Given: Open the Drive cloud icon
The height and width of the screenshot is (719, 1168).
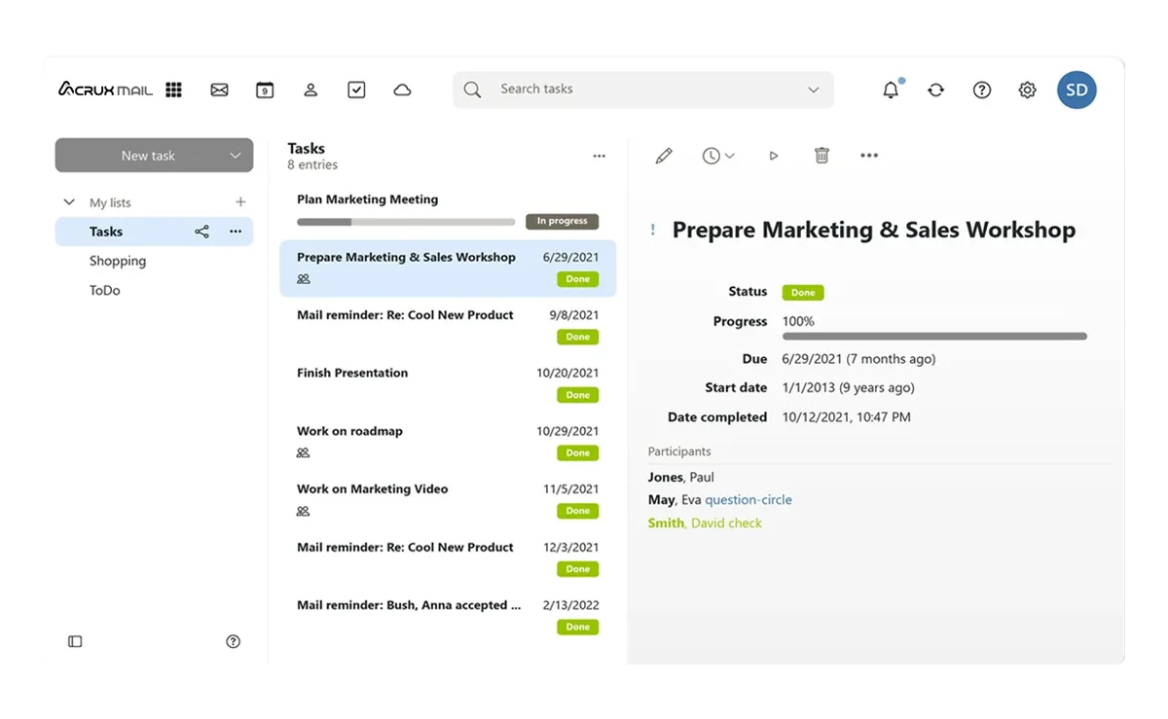Looking at the screenshot, I should (402, 90).
